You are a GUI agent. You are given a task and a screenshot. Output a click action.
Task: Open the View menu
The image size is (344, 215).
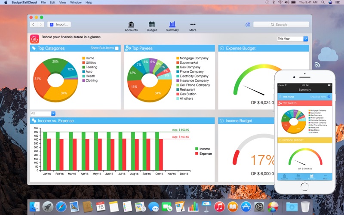pyautogui.click(x=62, y=3)
